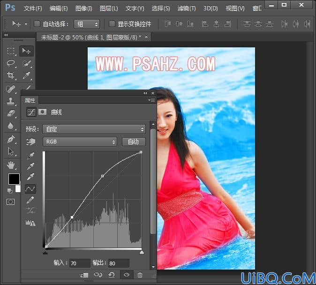The width and height of the screenshot is (316, 285).
Task: Open Move tool preset picker arrow
Action: tap(26, 24)
